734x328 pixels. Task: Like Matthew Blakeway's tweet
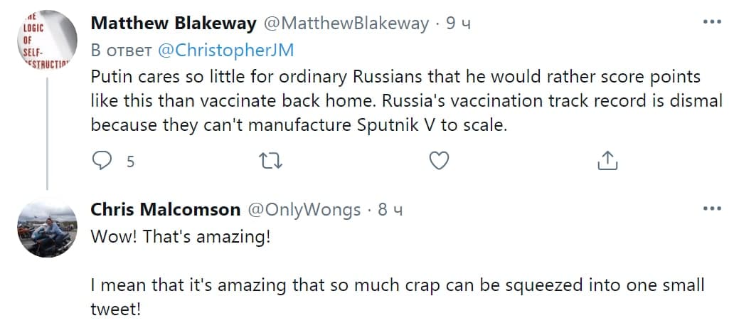point(440,162)
